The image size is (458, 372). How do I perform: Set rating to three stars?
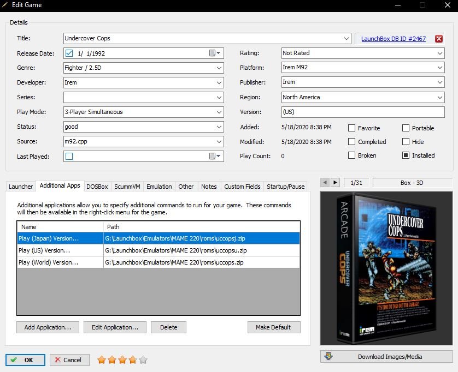coord(122,360)
